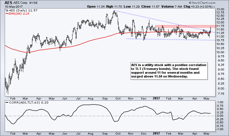Viewport: 229px width, 136px height.
Task: Click the Jul month label on the price chart axis
Action: click(x=78, y=99)
